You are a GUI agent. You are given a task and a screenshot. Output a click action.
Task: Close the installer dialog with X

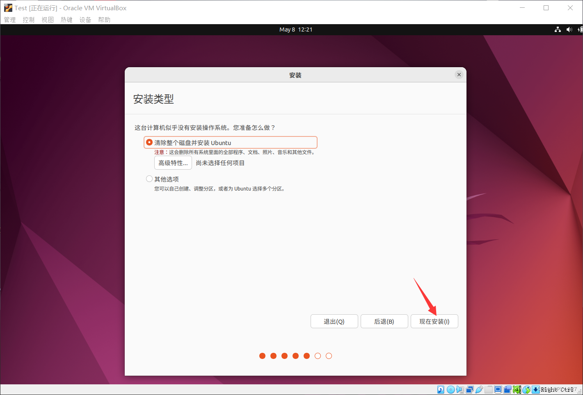[x=459, y=75]
